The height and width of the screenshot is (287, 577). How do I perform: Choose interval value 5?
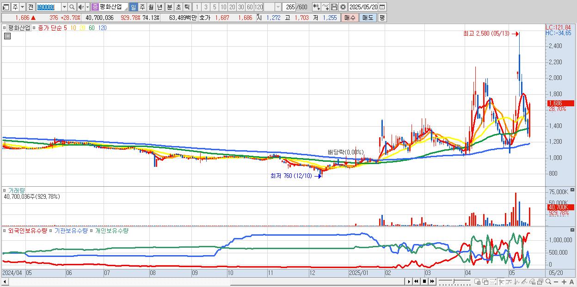click(215, 7)
